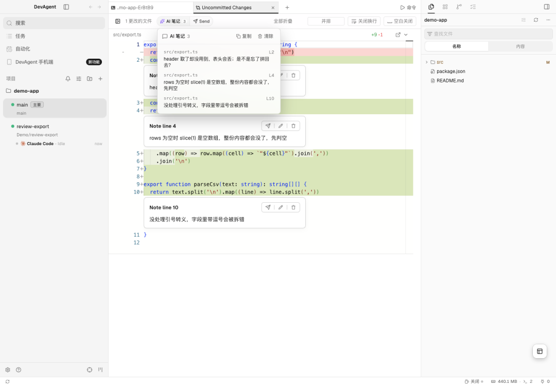Toggle 并排 side-by-side diff view

click(x=326, y=21)
